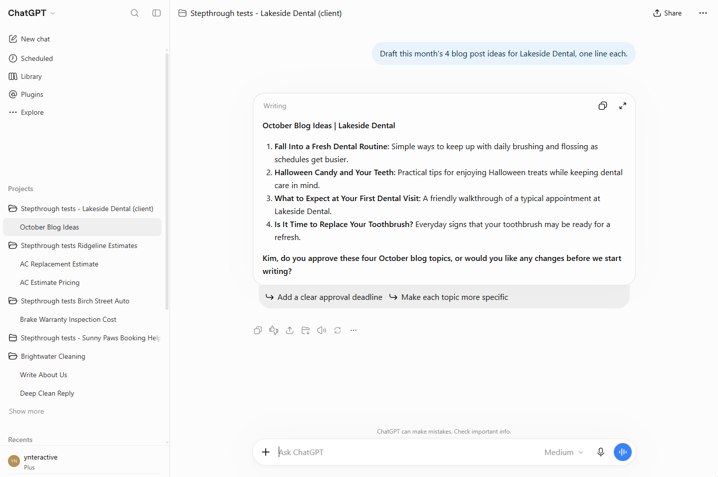Click the plus attach button in composer

266,452
